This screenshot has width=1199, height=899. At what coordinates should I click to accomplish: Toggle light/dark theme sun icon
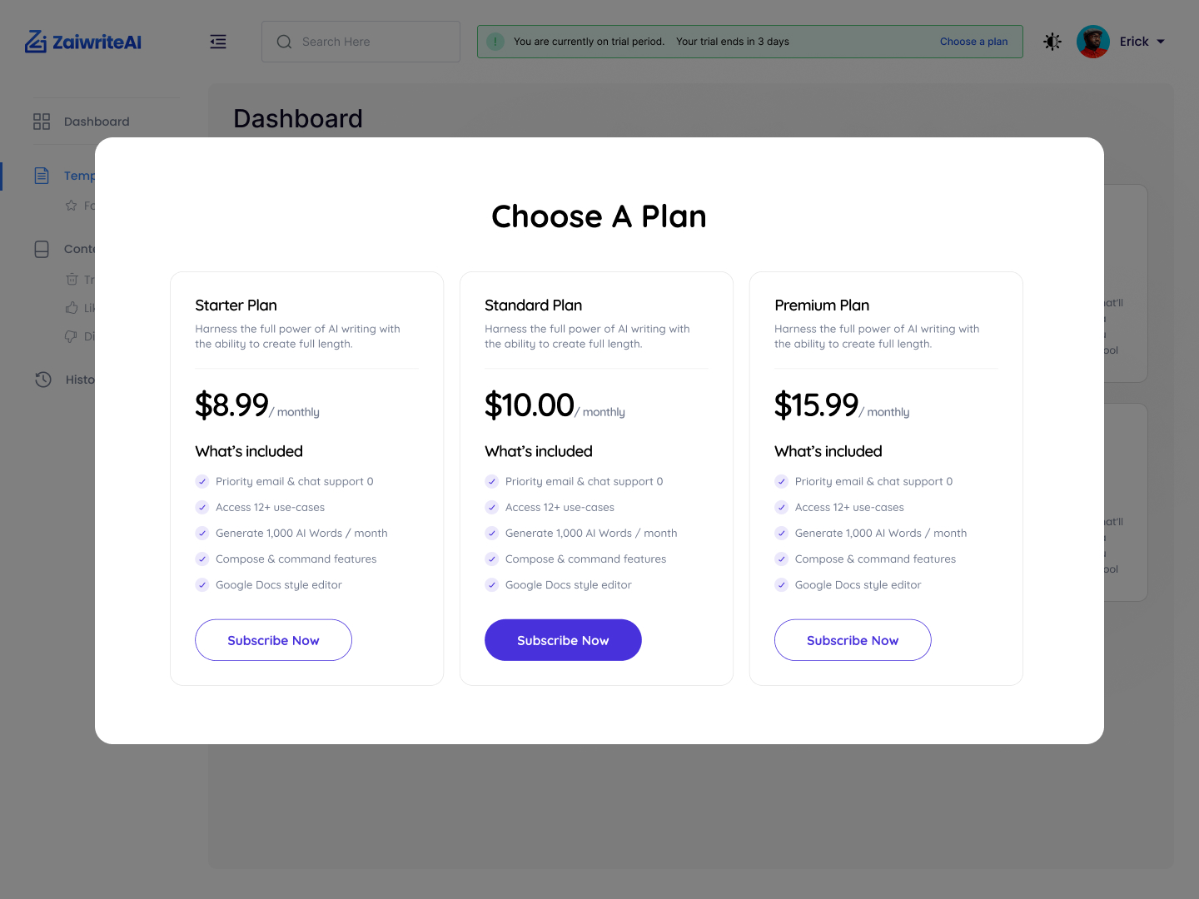click(x=1052, y=42)
